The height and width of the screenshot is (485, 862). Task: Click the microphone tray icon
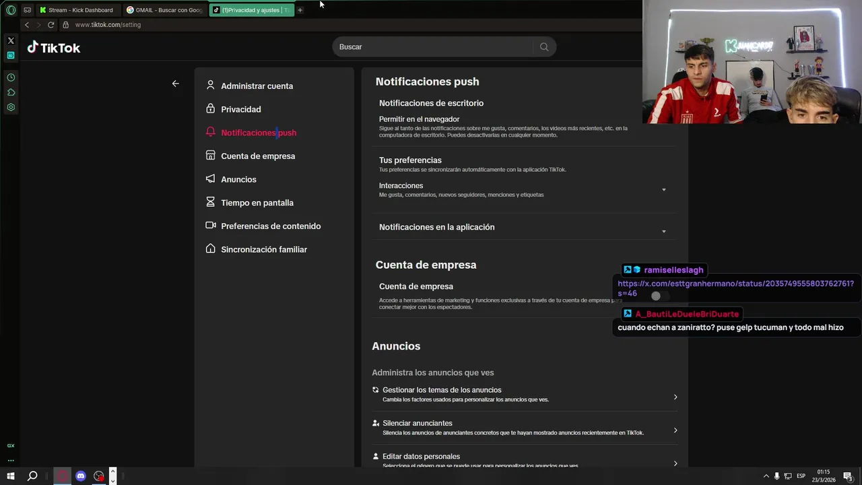(x=776, y=476)
